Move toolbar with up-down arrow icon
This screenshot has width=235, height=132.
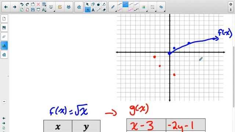[231, 10]
